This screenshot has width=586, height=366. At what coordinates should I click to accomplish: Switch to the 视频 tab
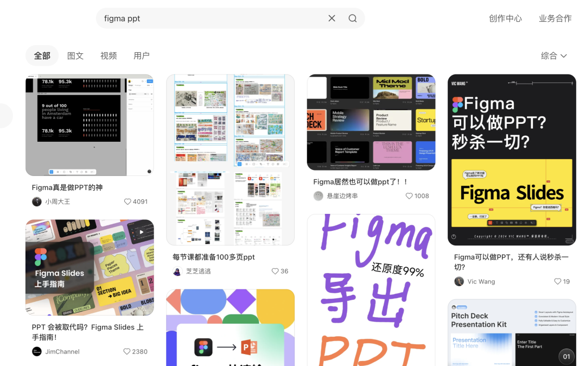109,56
